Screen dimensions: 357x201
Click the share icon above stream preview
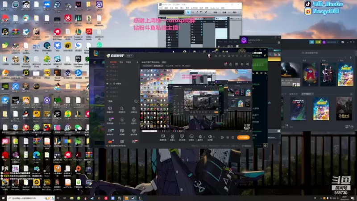(248, 64)
